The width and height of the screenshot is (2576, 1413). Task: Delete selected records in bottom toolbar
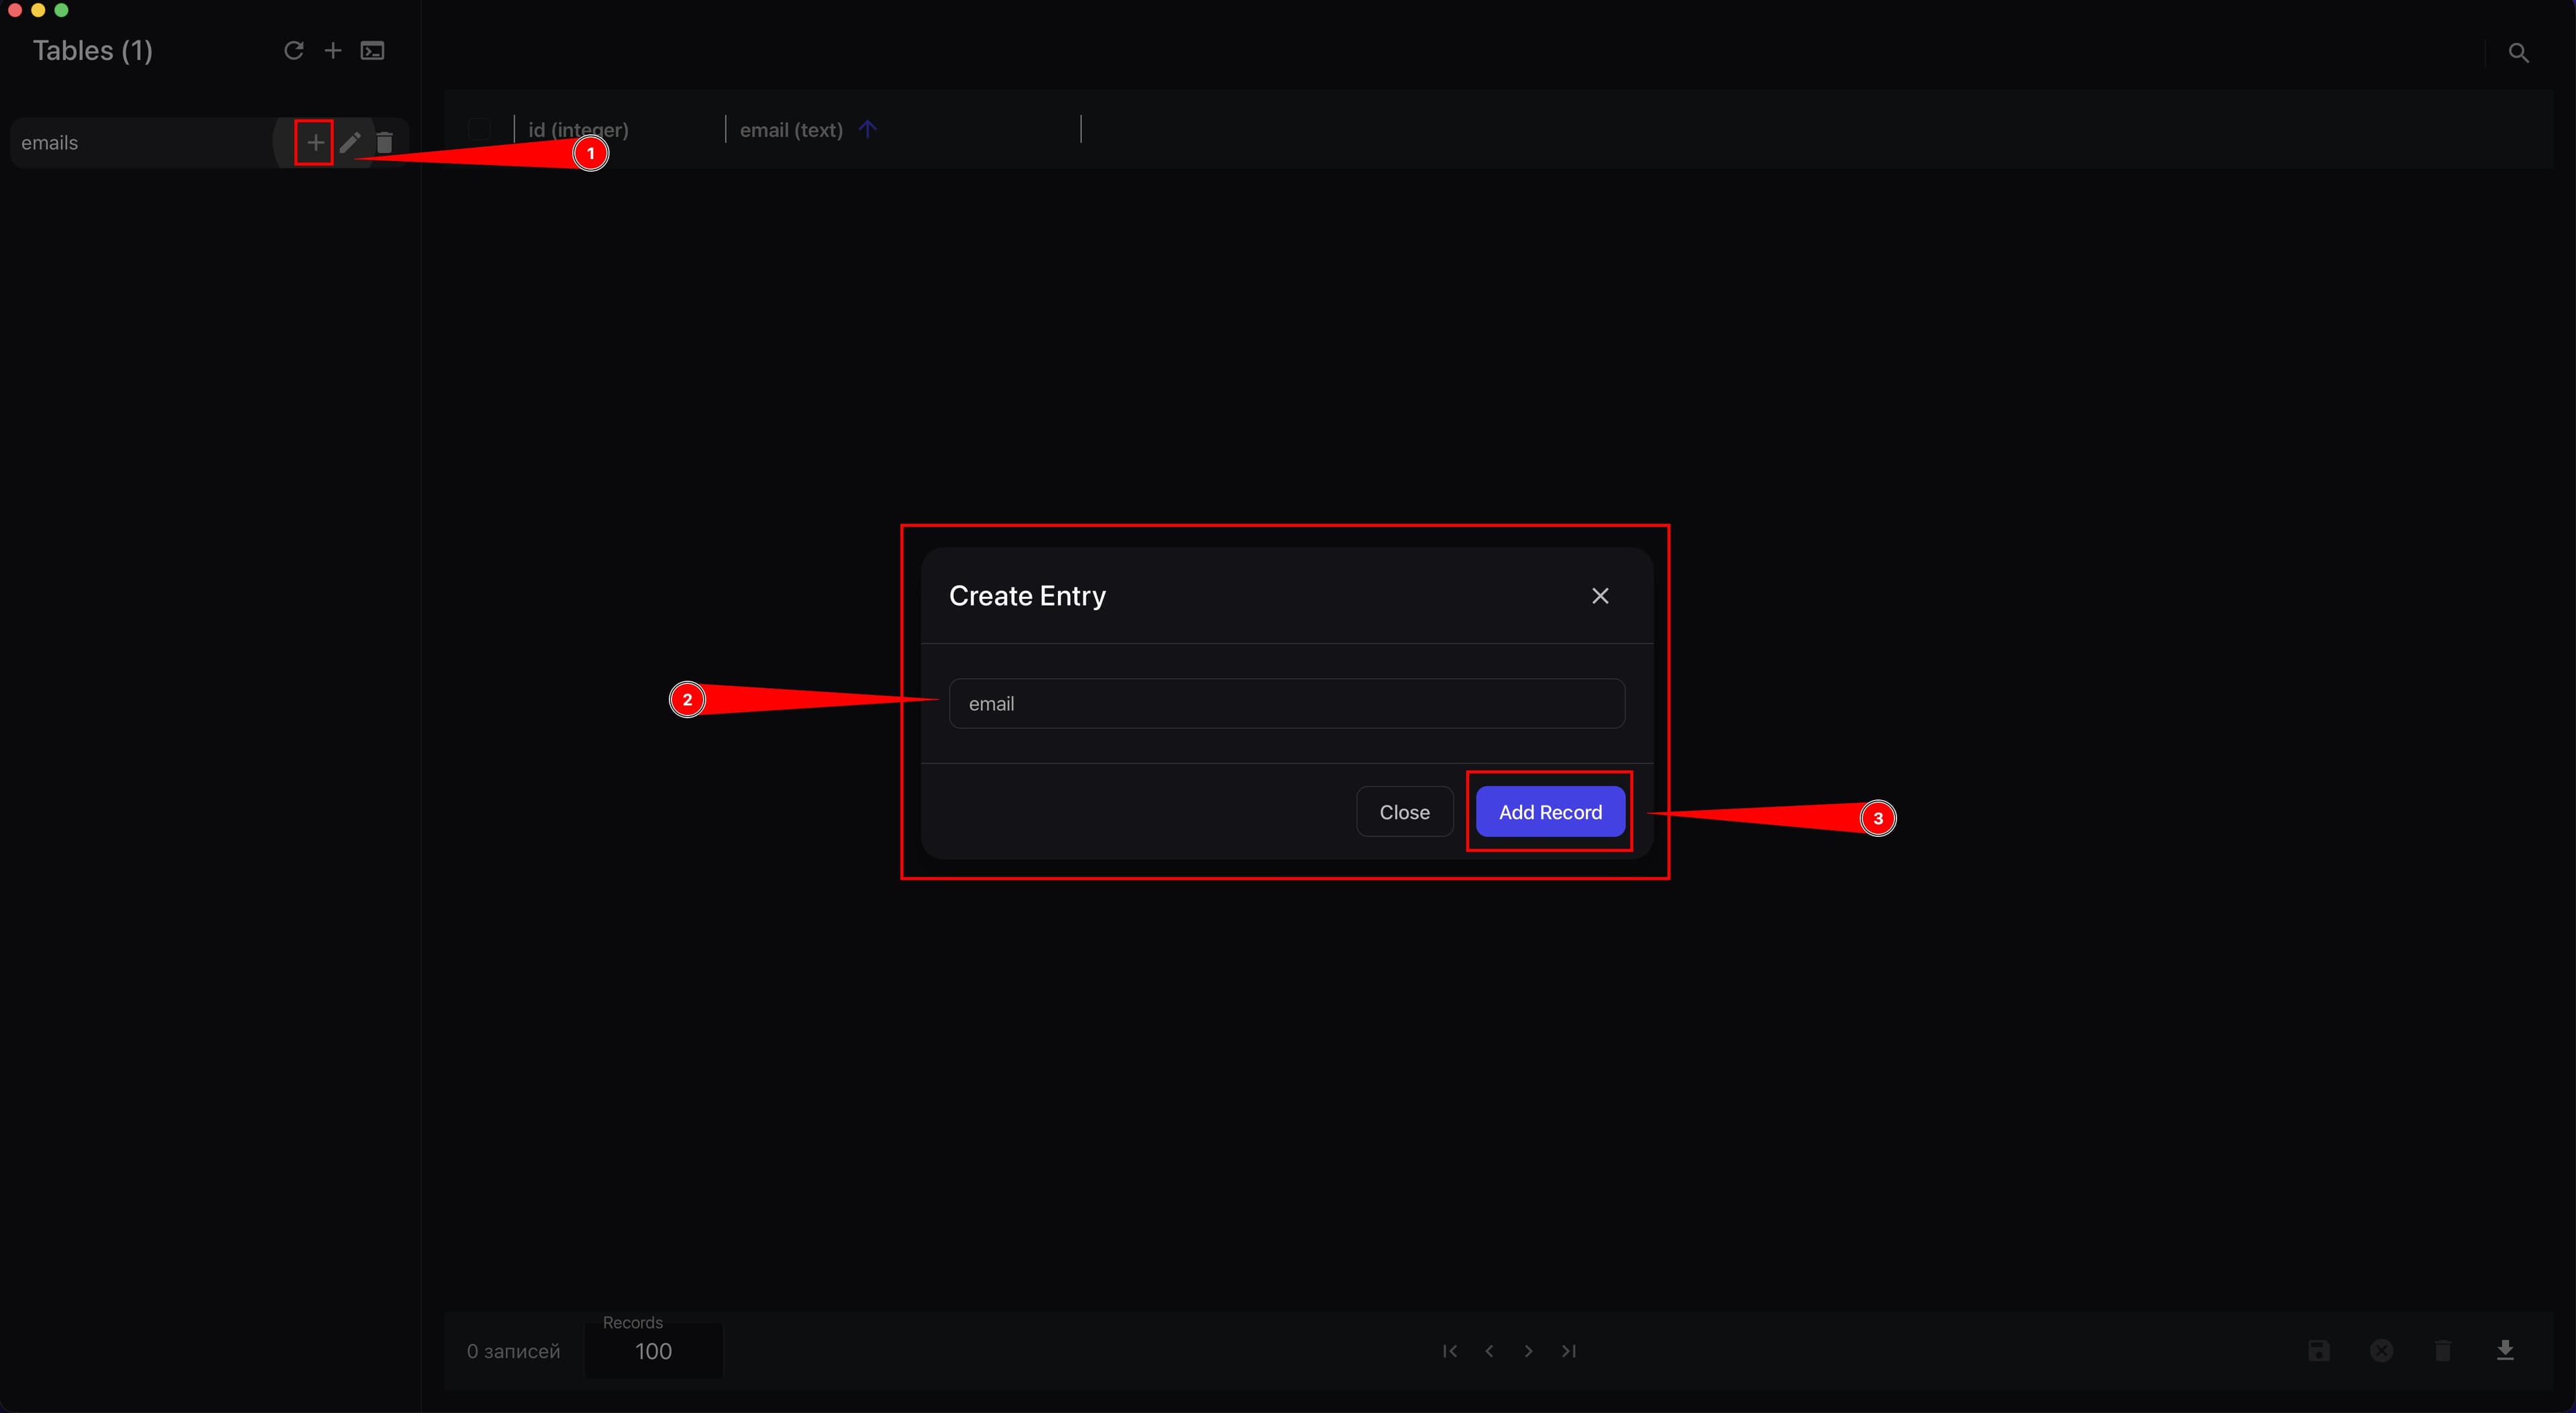point(2443,1351)
